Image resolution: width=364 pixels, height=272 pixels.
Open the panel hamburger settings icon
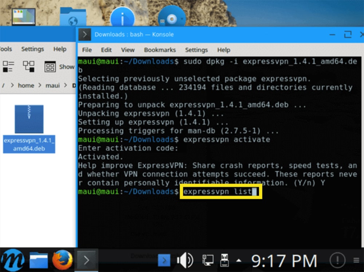(356, 260)
